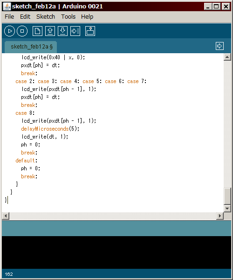The width and height of the screenshot is (233, 280).
Task: Click the horizontal scrollbar right arrow
Action: click(220, 216)
